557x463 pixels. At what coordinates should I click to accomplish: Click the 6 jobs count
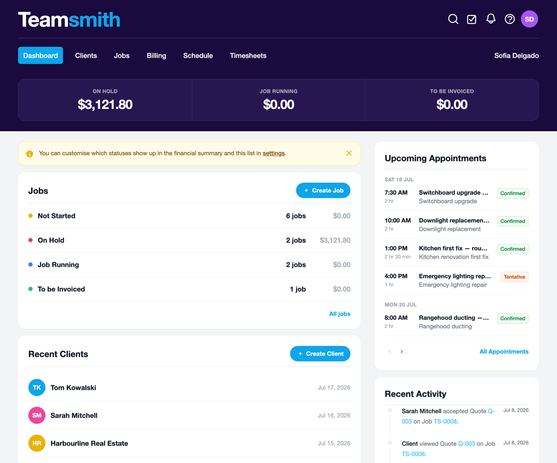296,216
